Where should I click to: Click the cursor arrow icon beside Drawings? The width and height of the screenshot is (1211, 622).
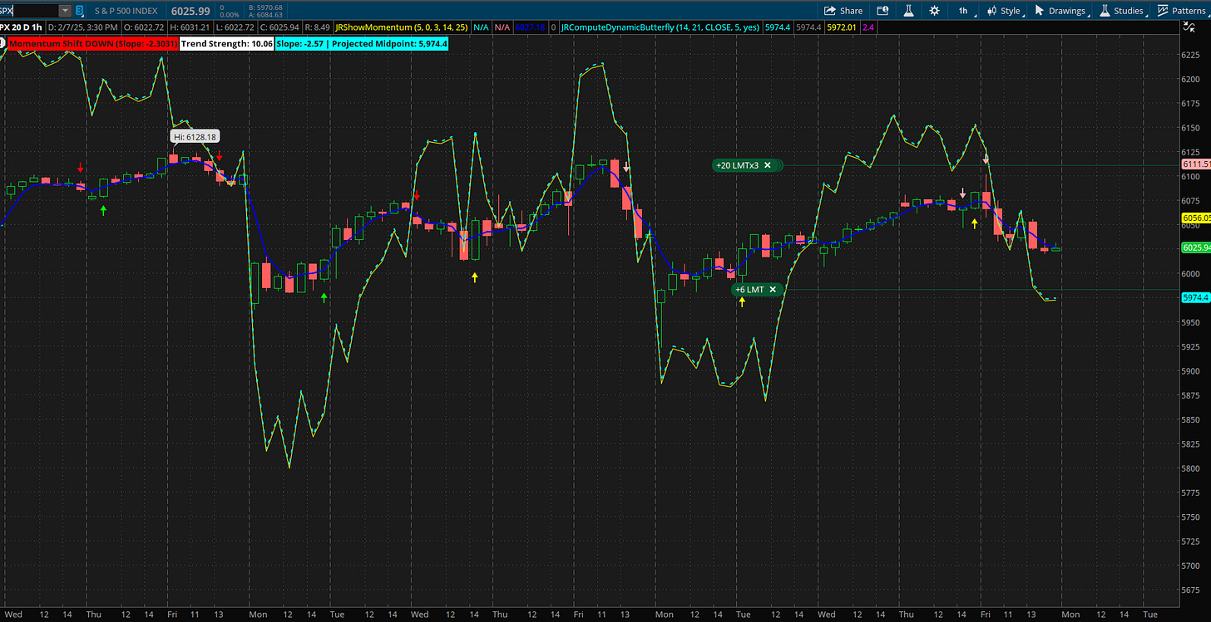pyautogui.click(x=1040, y=11)
